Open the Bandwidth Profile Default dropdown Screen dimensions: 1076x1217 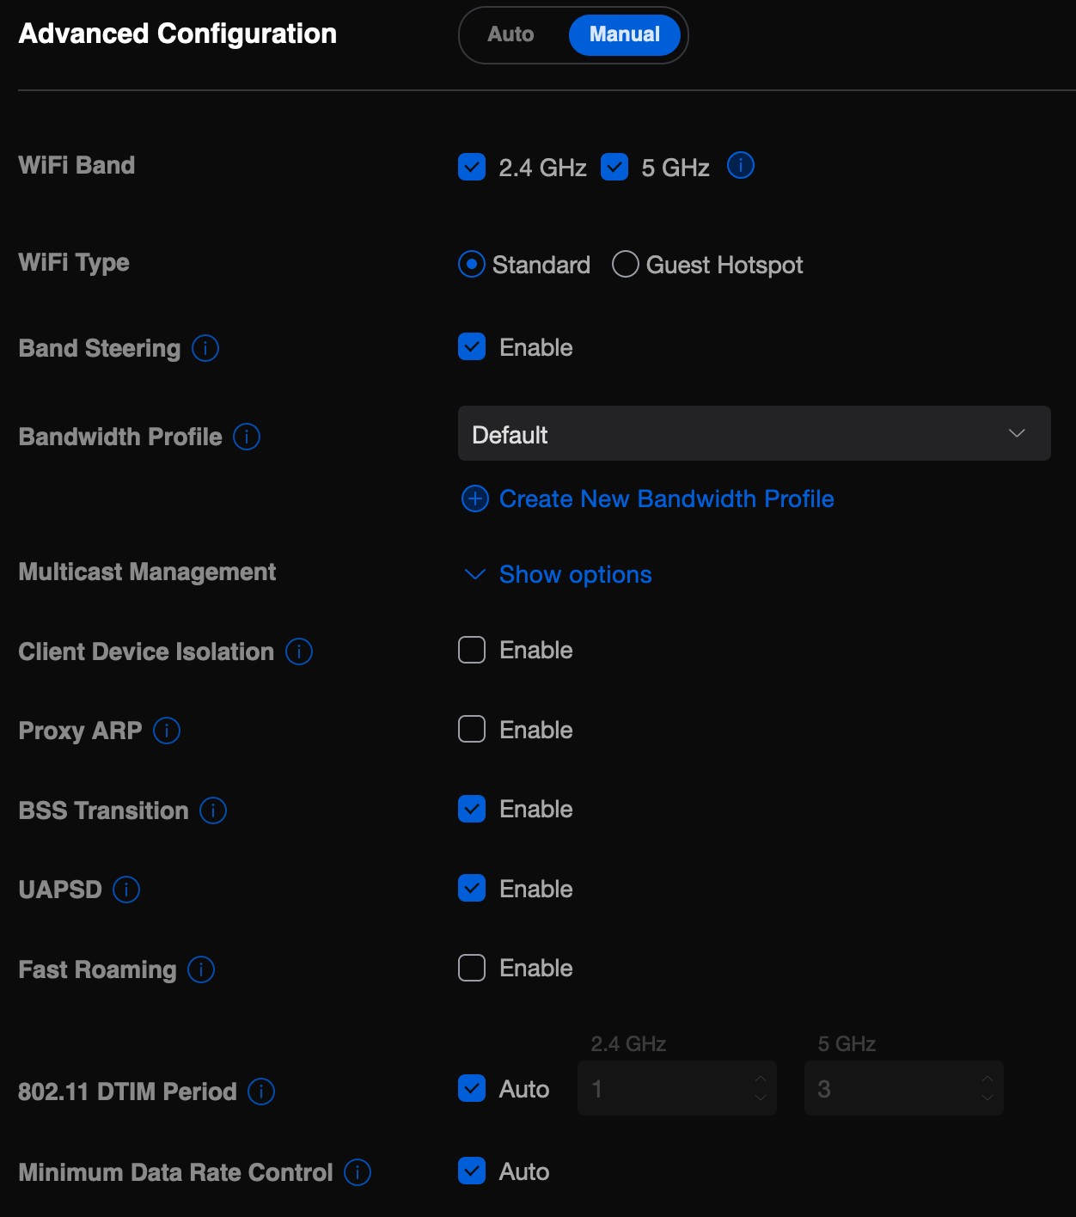click(x=755, y=433)
